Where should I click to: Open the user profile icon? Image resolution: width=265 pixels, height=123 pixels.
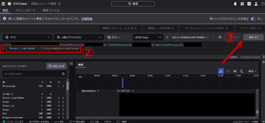coord(256,4)
